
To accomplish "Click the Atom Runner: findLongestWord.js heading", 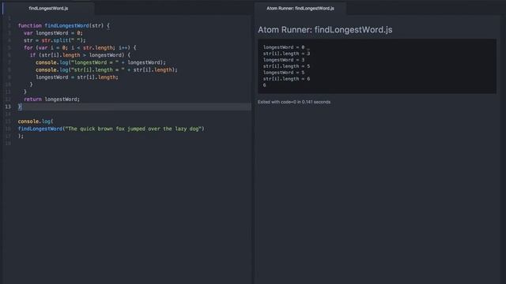I will point(325,30).
